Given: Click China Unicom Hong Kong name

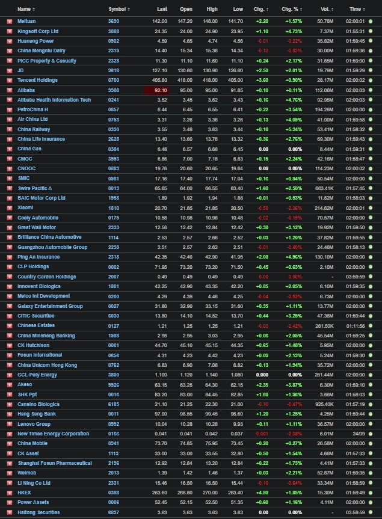Looking at the screenshot, I should 48,365.
